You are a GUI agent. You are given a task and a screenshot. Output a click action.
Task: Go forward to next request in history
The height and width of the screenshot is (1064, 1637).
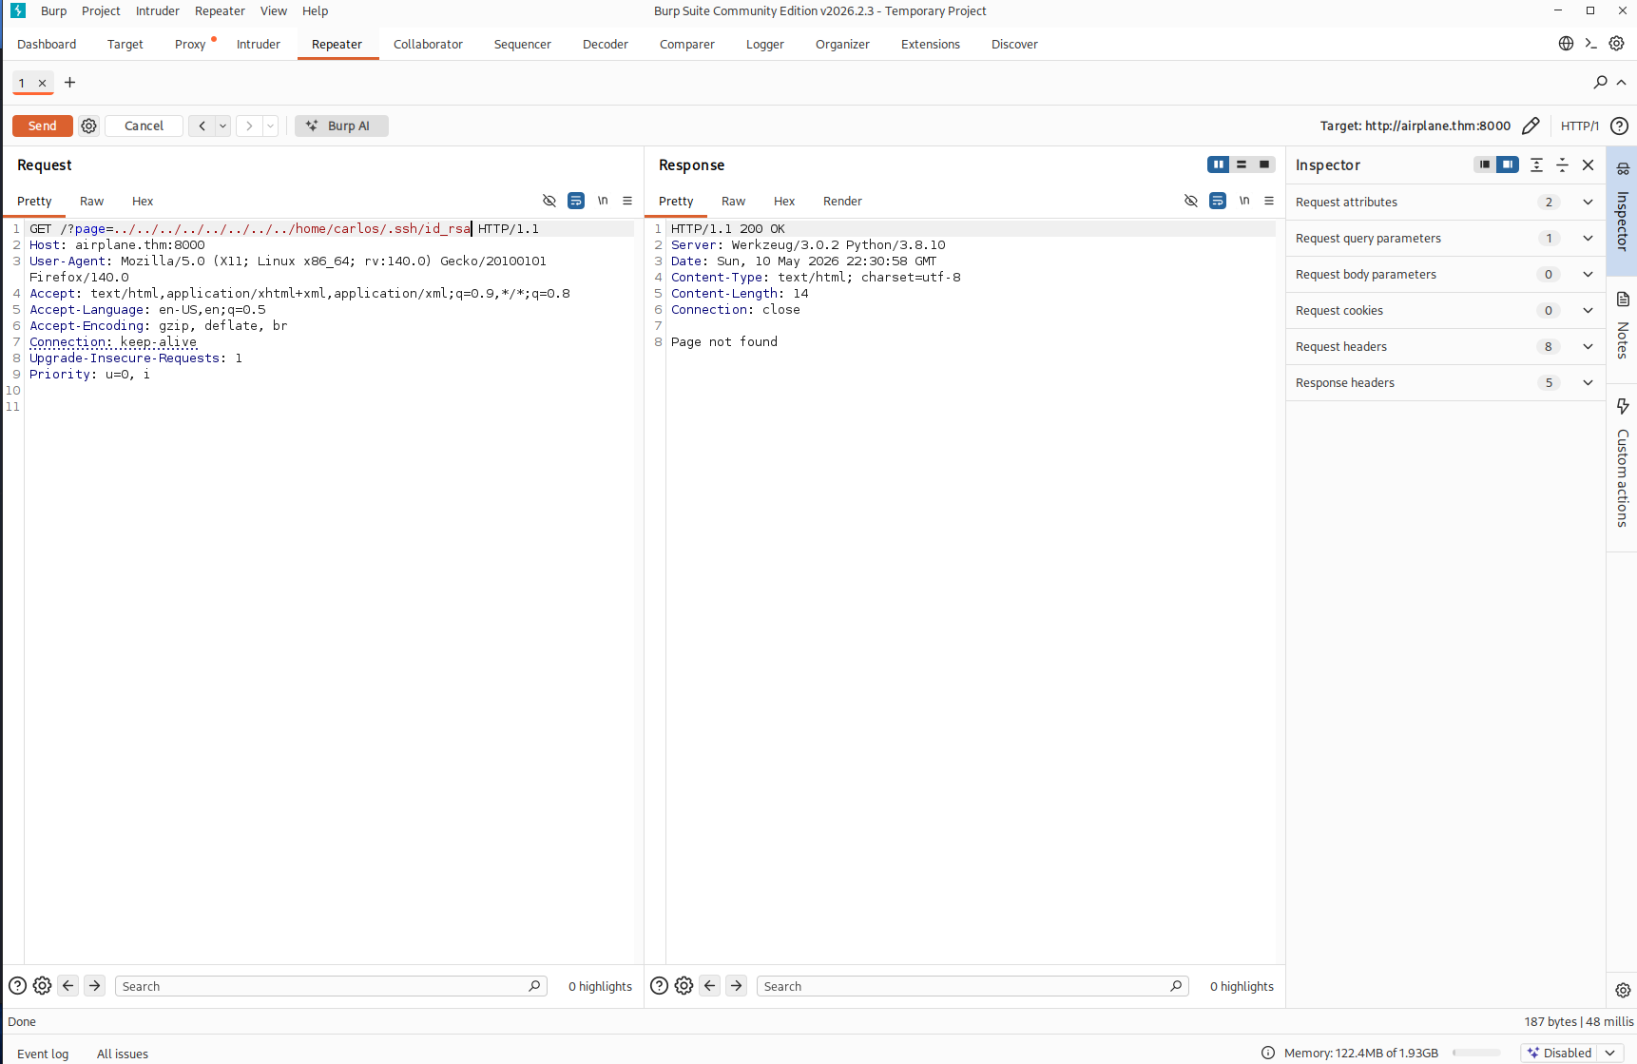click(x=249, y=126)
